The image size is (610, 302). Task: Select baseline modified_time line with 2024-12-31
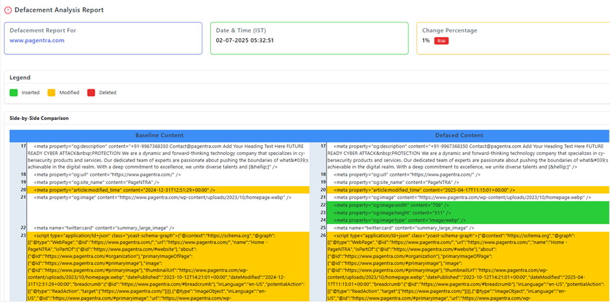tap(168, 190)
